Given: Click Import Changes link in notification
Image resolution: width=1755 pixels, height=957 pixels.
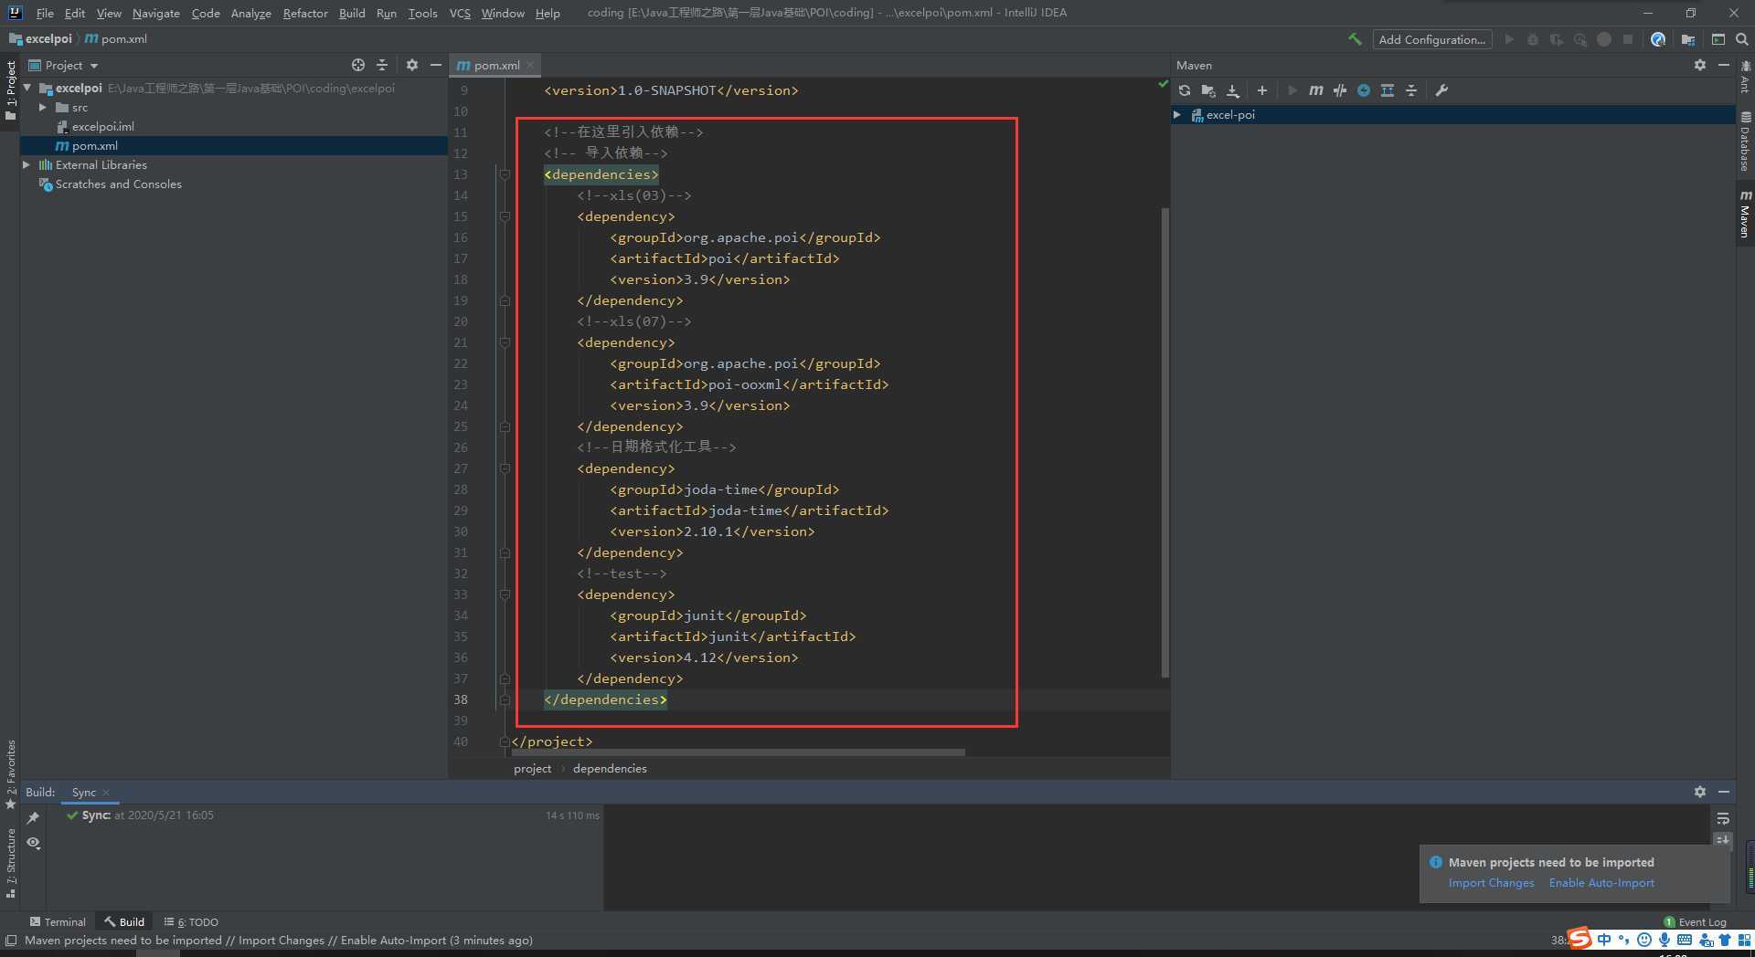Looking at the screenshot, I should [1491, 883].
